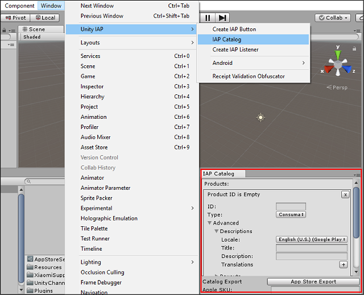Toggle Pivot handle position mode
364x295 pixels.
pyautogui.click(x=16, y=18)
